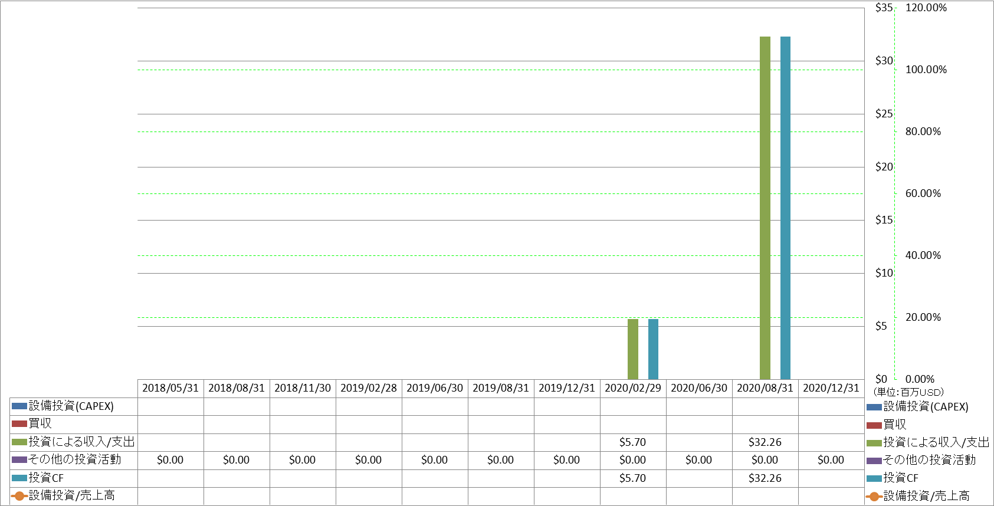
Task: Click the $20 axis label
Action: [884, 167]
